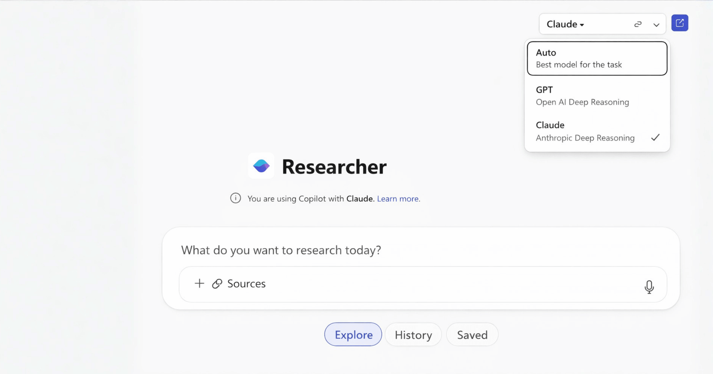The width and height of the screenshot is (713, 374).
Task: Click the microphone icon for voice input
Action: (649, 287)
